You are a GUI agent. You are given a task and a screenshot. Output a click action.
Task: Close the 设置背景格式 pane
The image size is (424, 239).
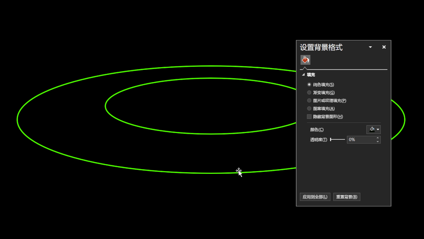384,47
